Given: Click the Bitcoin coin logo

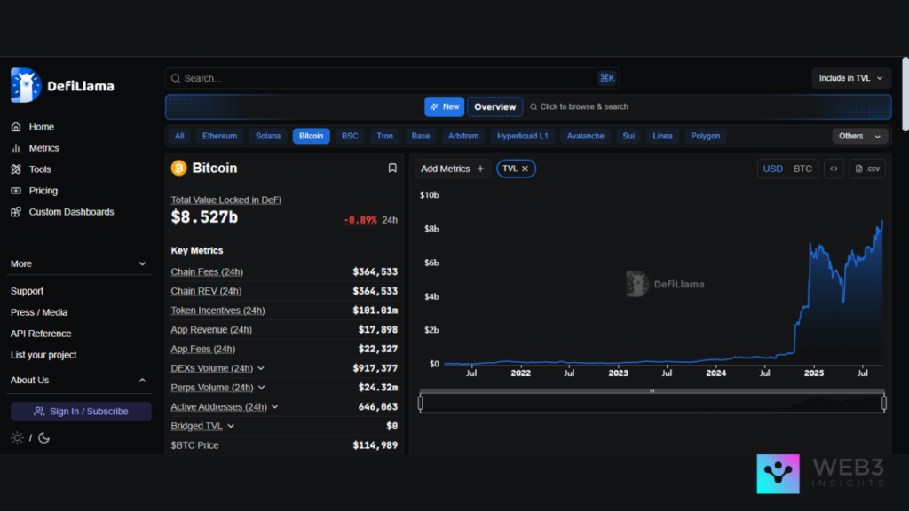Looking at the screenshot, I should (x=178, y=168).
